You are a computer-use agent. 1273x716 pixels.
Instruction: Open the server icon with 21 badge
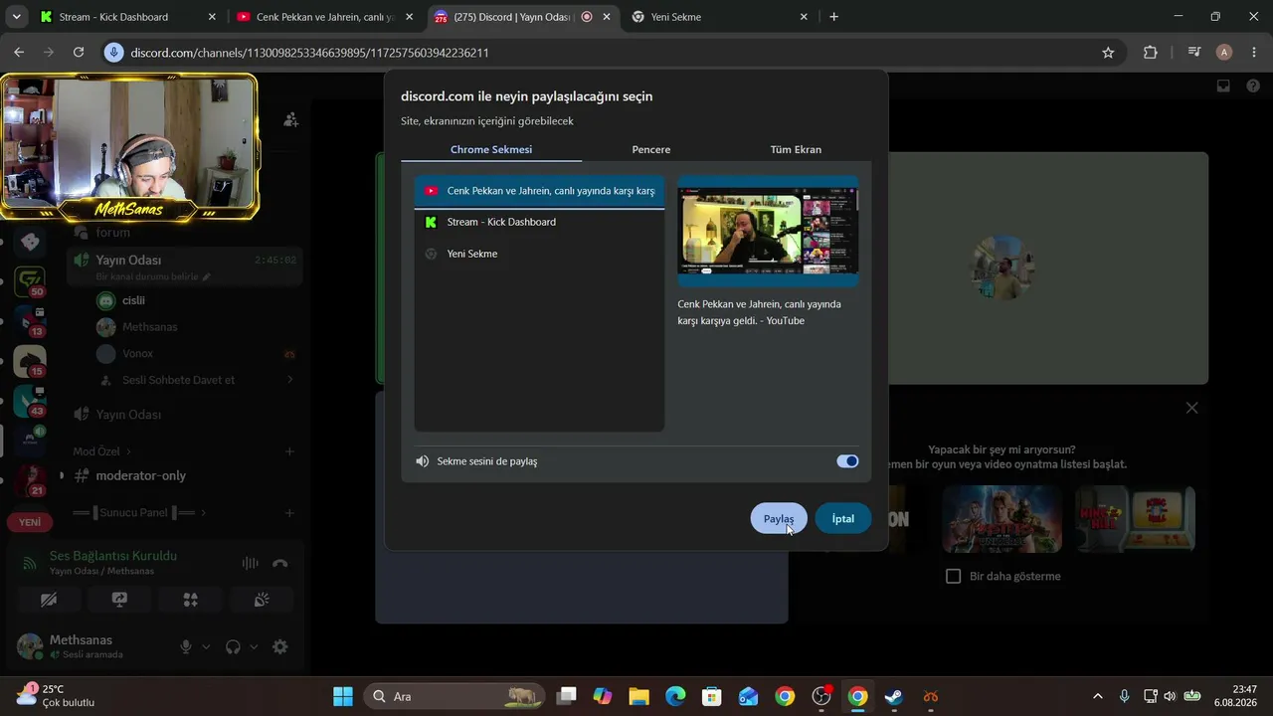tap(30, 480)
